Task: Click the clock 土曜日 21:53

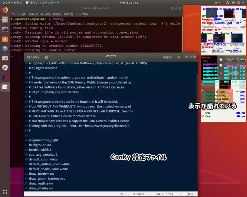Action: (129, 3)
